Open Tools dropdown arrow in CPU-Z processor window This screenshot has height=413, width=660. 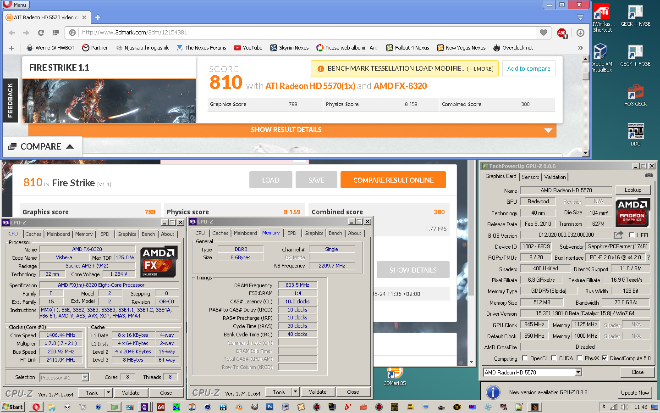tap(109, 393)
